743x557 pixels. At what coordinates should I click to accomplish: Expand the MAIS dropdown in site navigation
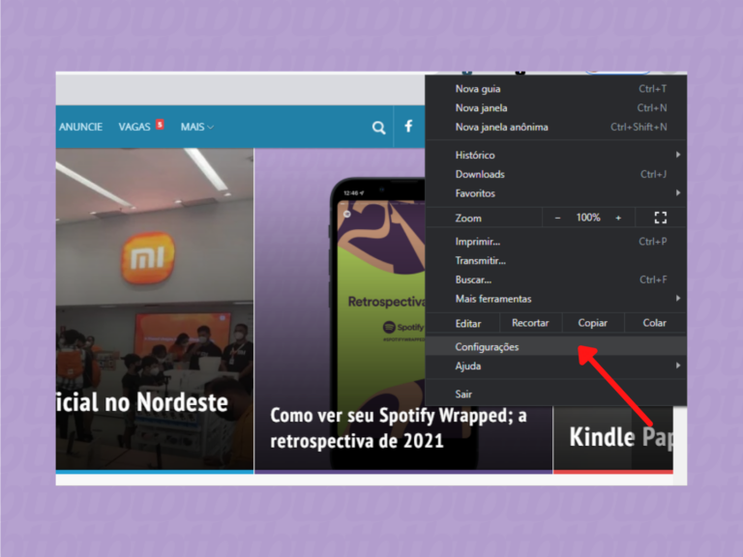197,127
